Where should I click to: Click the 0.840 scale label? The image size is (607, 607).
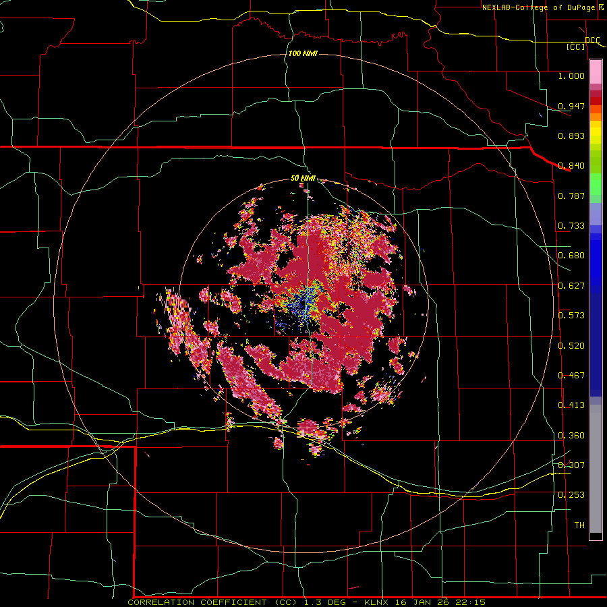[x=571, y=166]
